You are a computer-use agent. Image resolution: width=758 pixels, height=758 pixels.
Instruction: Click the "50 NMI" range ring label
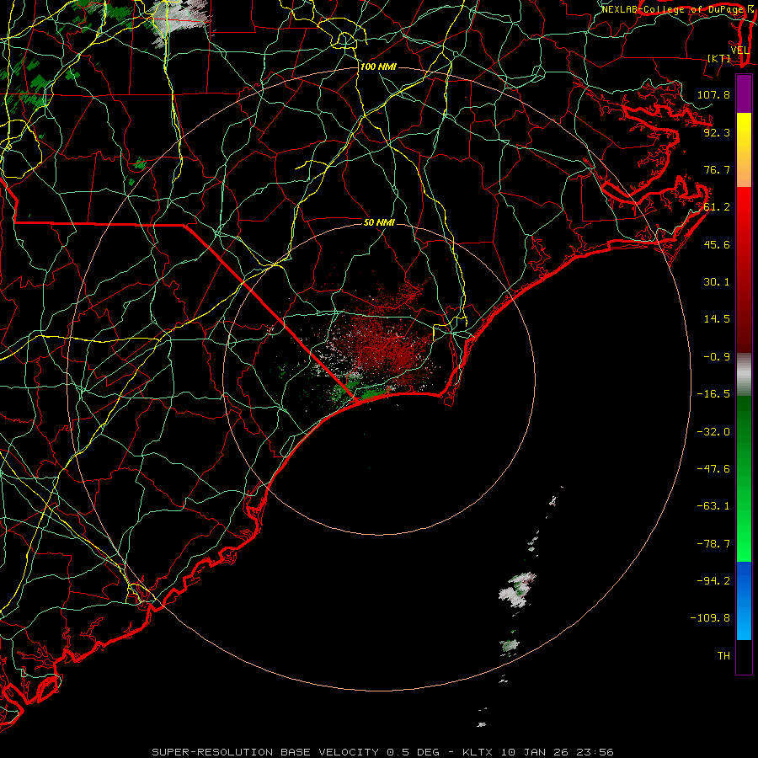(379, 222)
